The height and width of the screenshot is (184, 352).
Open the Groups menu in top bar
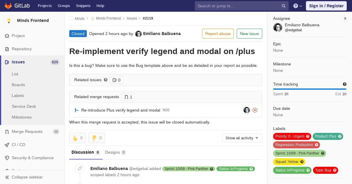pyautogui.click(x=64, y=6)
